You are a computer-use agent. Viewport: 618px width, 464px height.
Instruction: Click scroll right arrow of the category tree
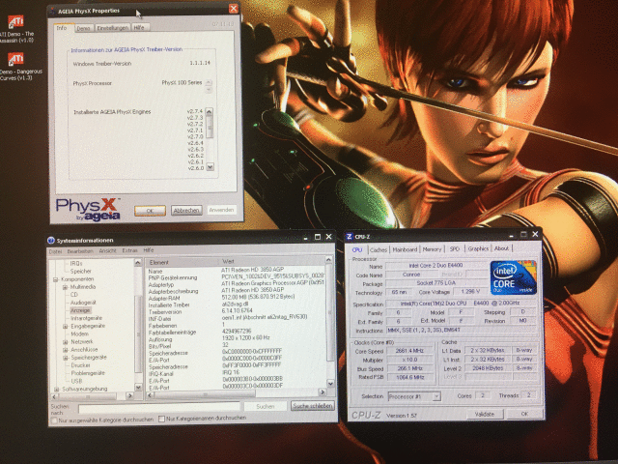click(x=129, y=395)
